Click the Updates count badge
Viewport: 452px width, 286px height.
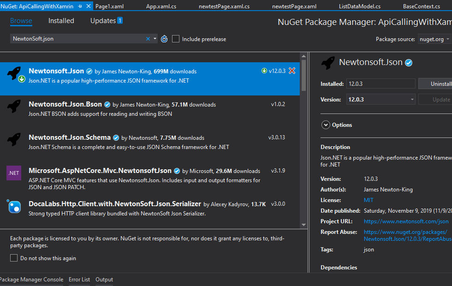point(119,20)
